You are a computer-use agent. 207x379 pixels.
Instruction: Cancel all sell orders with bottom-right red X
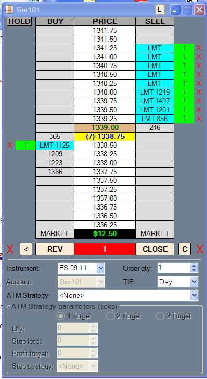(x=200, y=249)
